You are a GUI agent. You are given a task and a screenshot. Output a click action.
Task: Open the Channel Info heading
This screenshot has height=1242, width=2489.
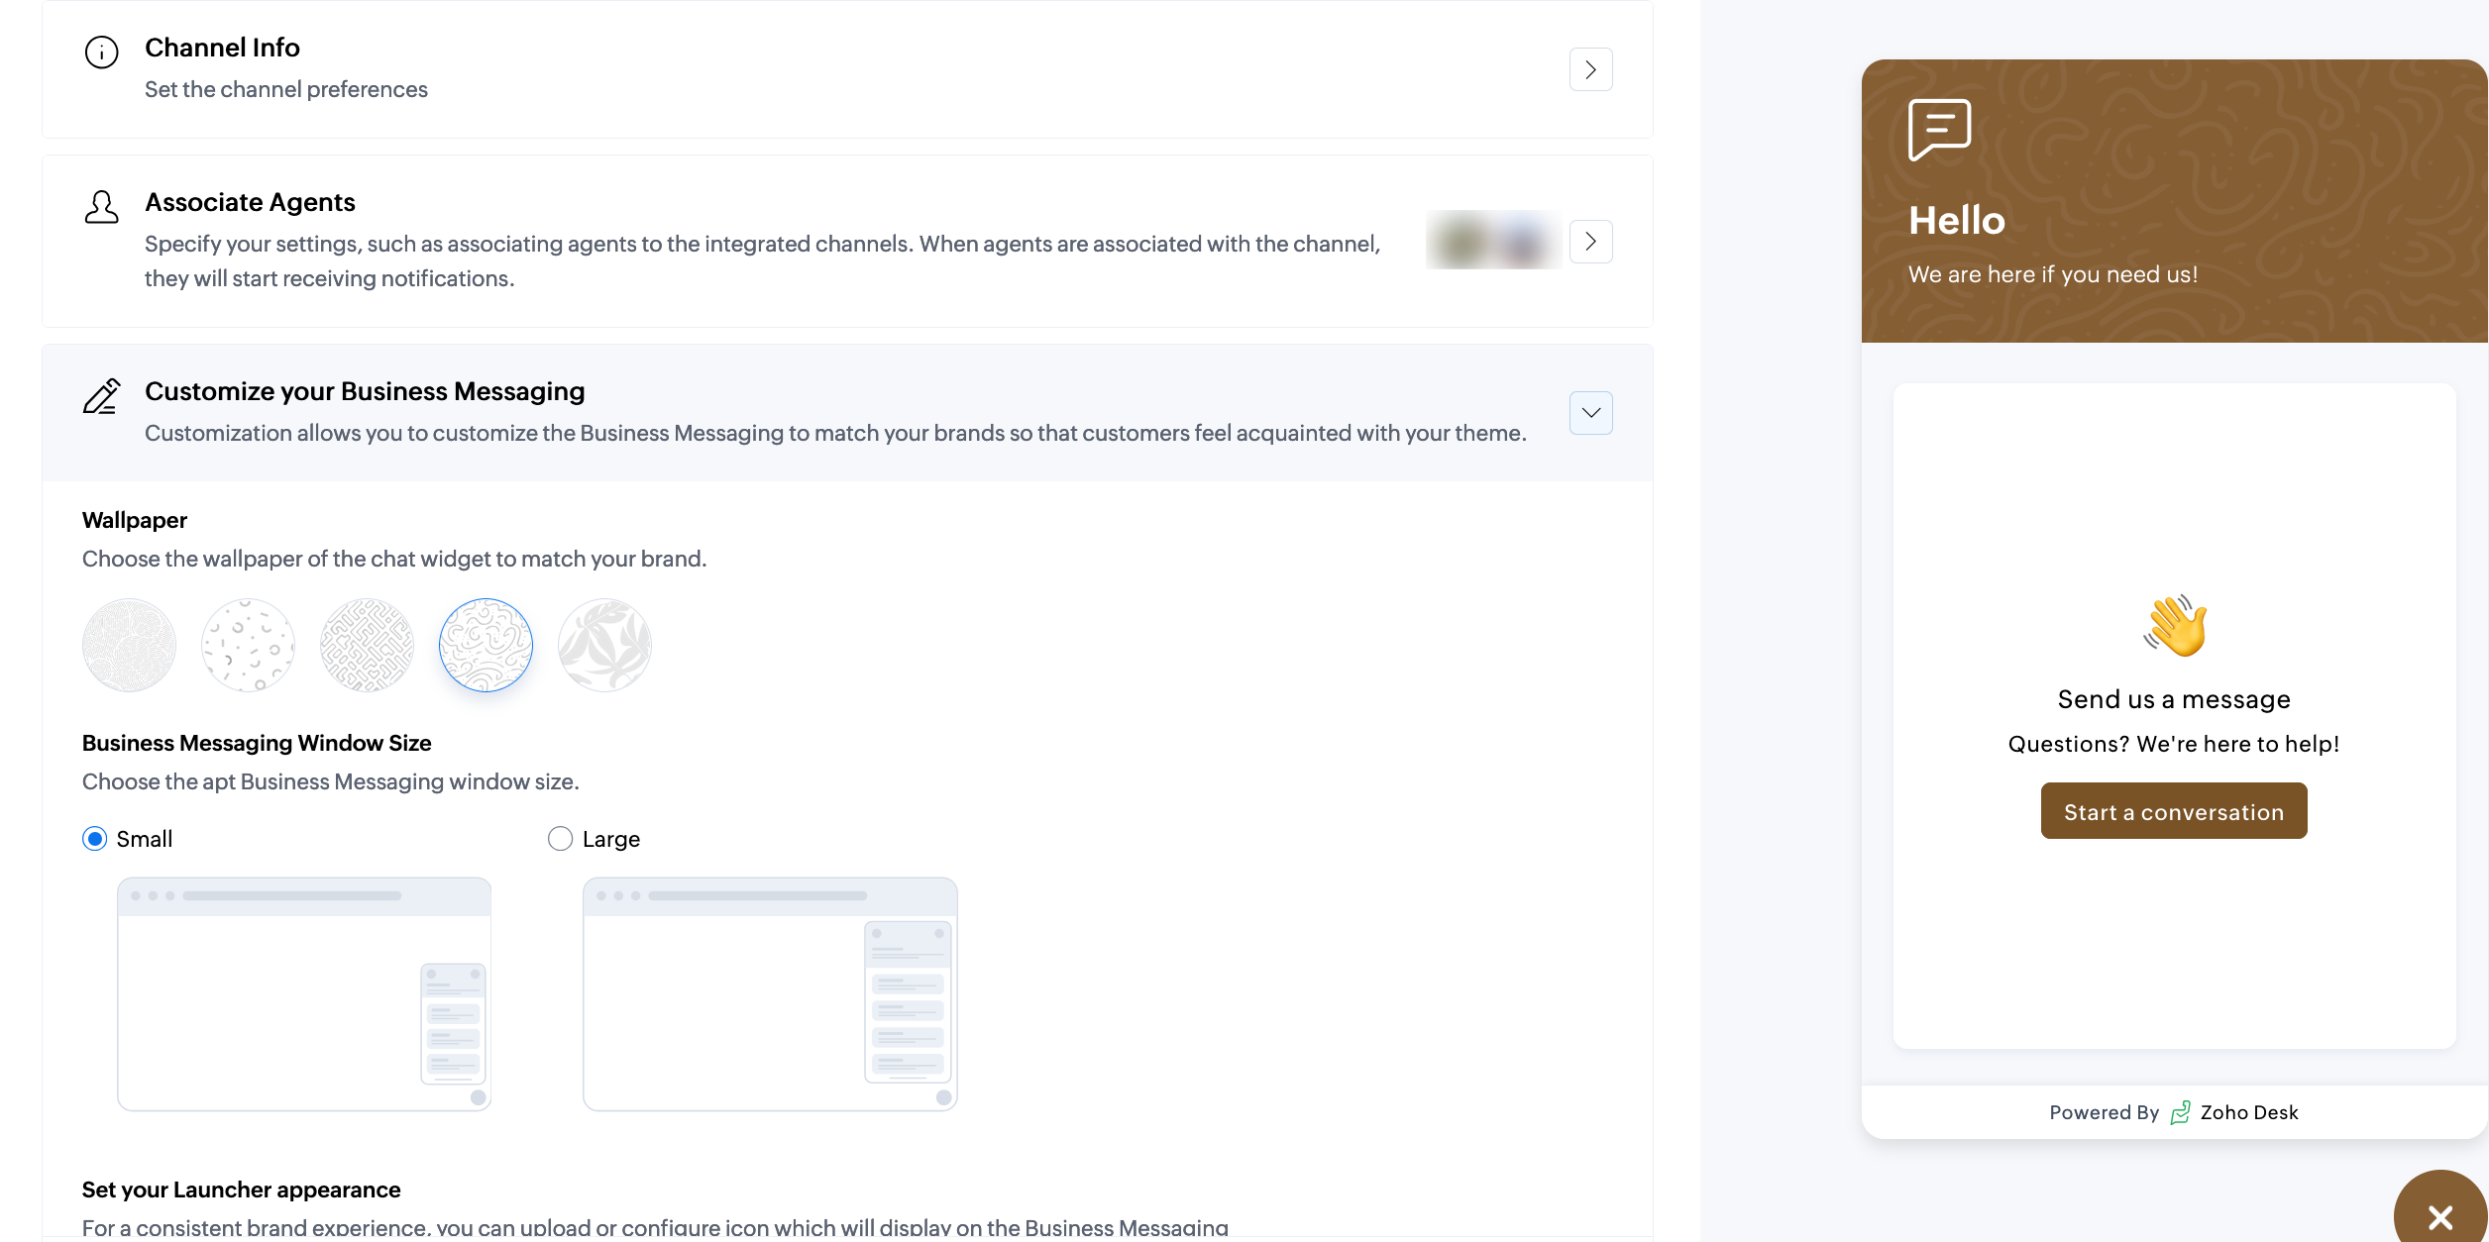[222, 48]
